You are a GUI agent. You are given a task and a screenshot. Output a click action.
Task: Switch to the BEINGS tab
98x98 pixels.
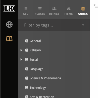pos(54,11)
